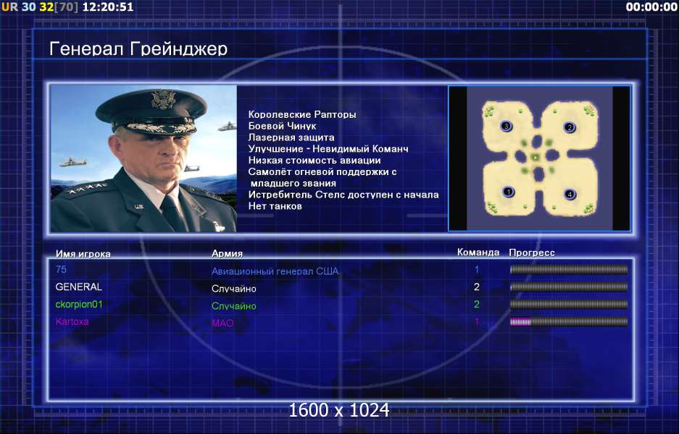Screen dimensions: 679x434
Task: Click 'Самолёт огневой поддержки с' text
Action: [x=322, y=171]
